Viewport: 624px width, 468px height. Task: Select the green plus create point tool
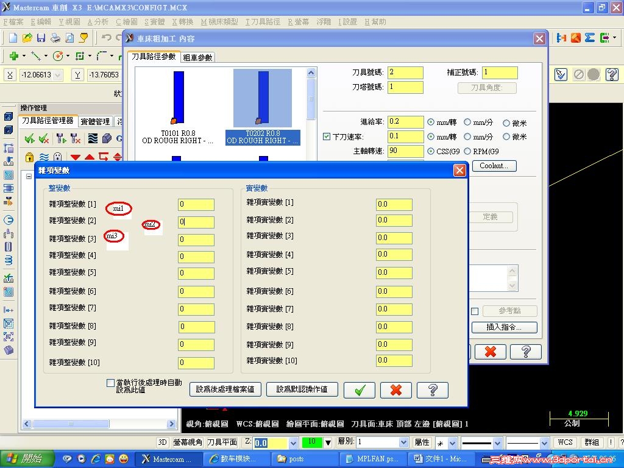pyautogui.click(x=14, y=56)
